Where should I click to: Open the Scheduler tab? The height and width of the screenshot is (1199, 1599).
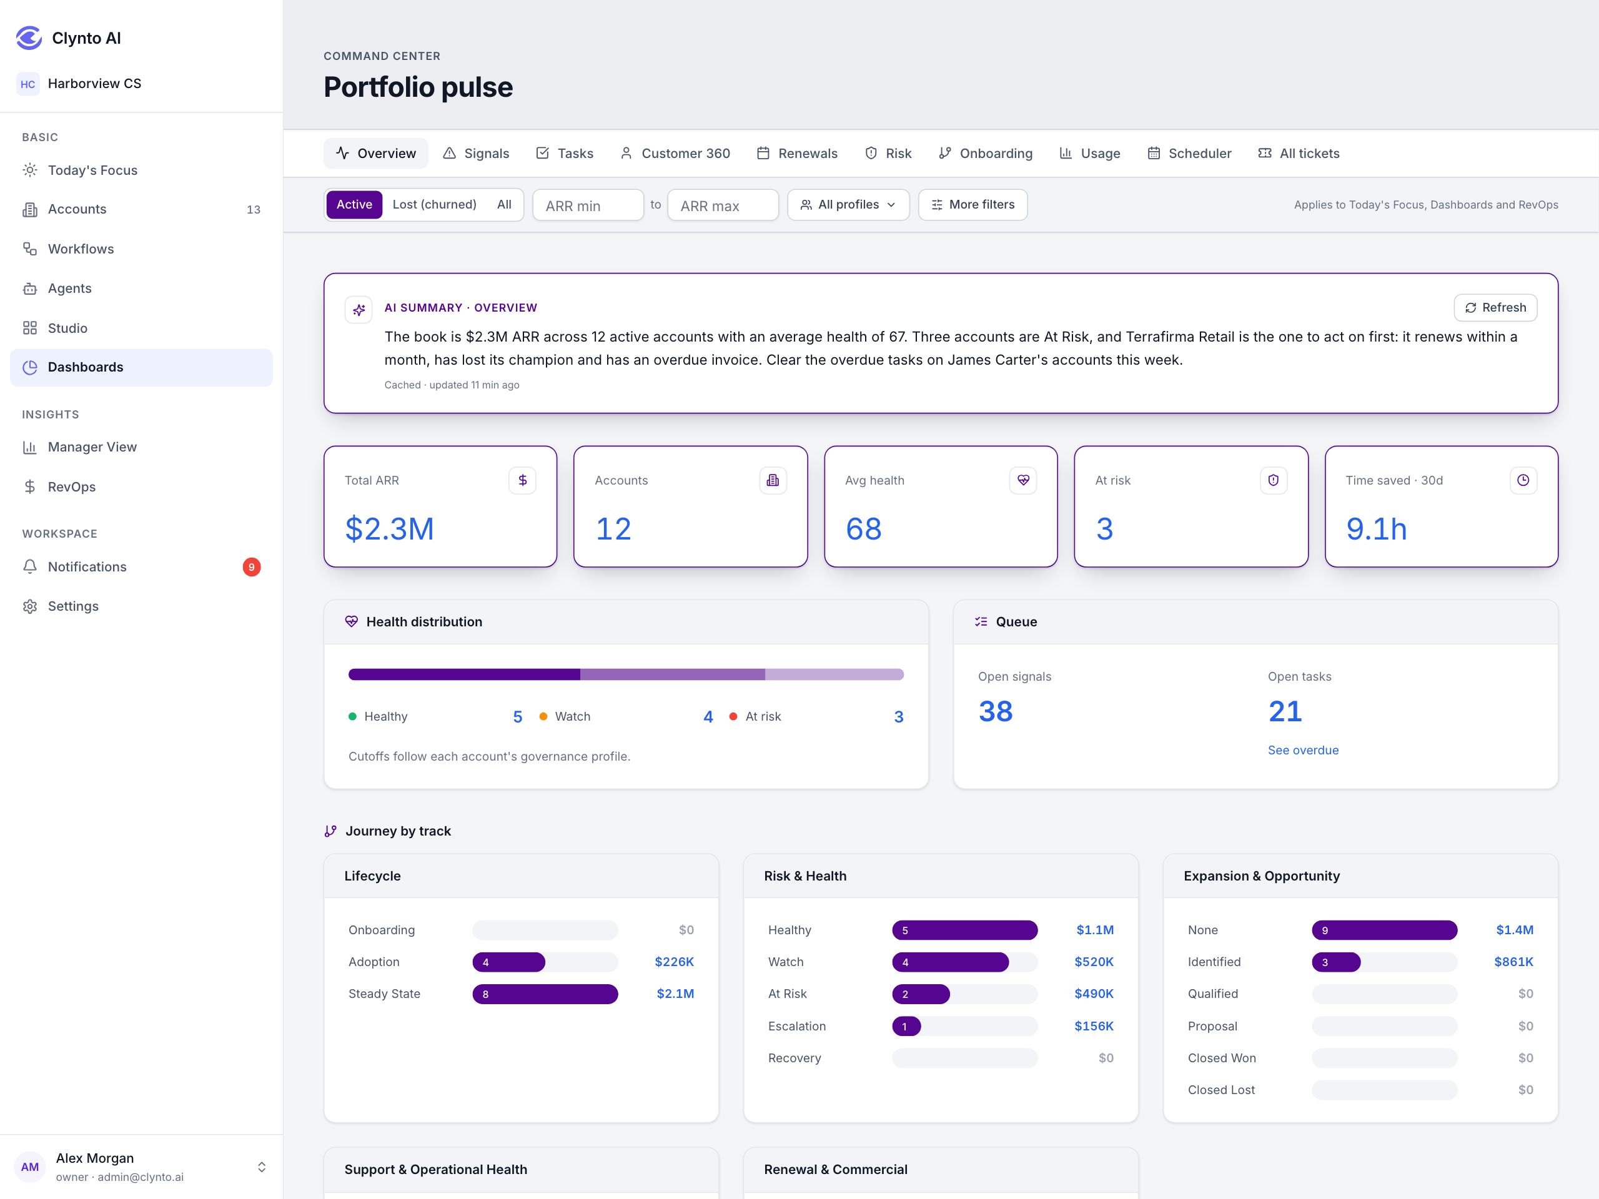[1190, 153]
